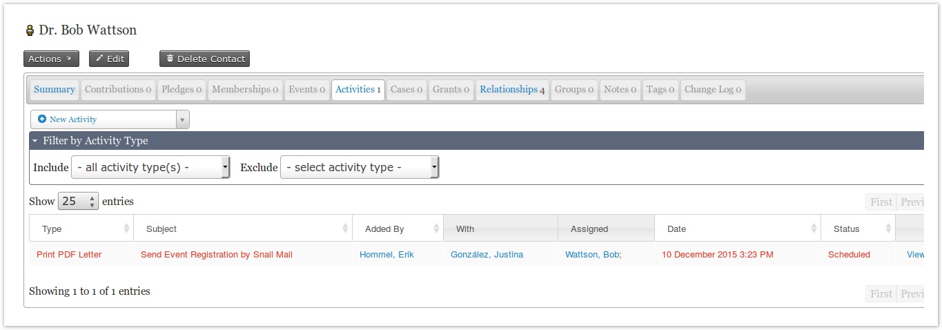The height and width of the screenshot is (330, 942).
Task: Open the Summary tab
Action: [x=55, y=90]
